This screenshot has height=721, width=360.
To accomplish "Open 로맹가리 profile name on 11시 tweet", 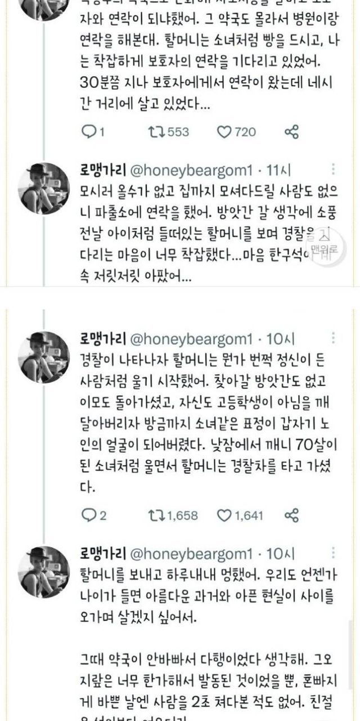I will point(103,170).
